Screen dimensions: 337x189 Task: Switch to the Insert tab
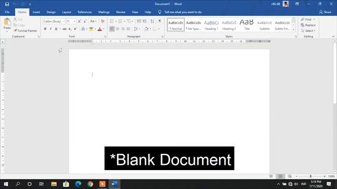tap(36, 12)
